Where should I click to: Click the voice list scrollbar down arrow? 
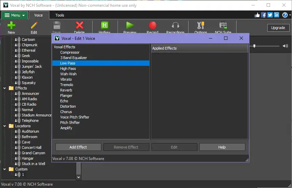pos(79,177)
